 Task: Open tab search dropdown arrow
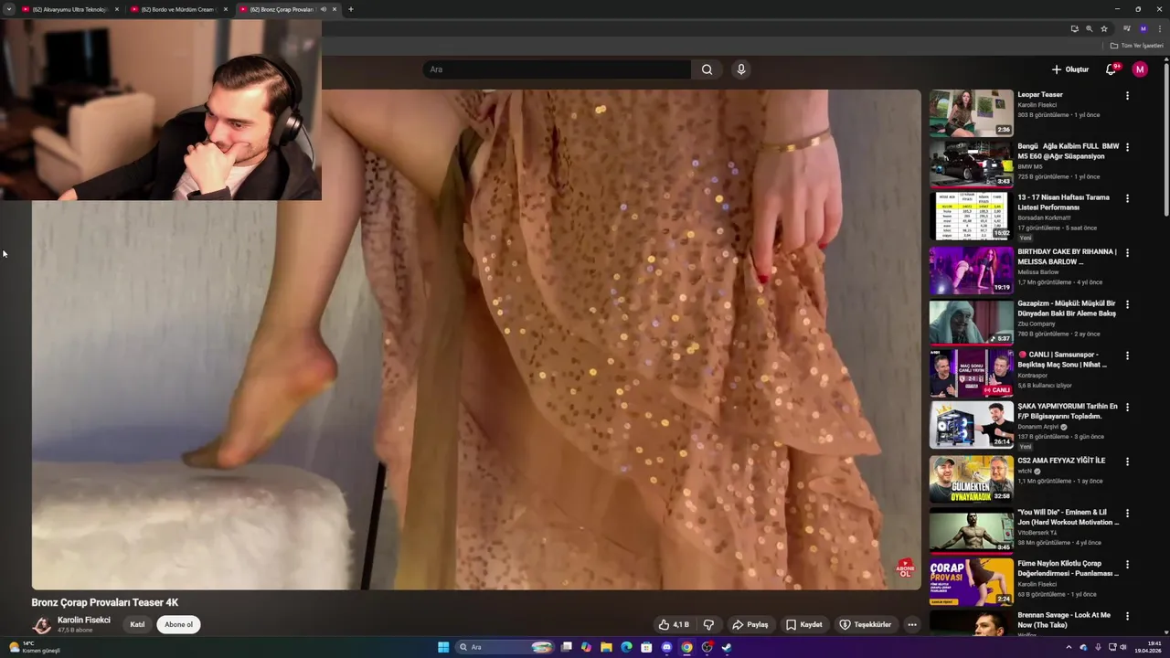(8, 9)
